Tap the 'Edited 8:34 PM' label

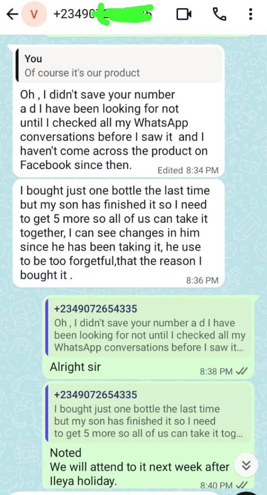(x=188, y=171)
